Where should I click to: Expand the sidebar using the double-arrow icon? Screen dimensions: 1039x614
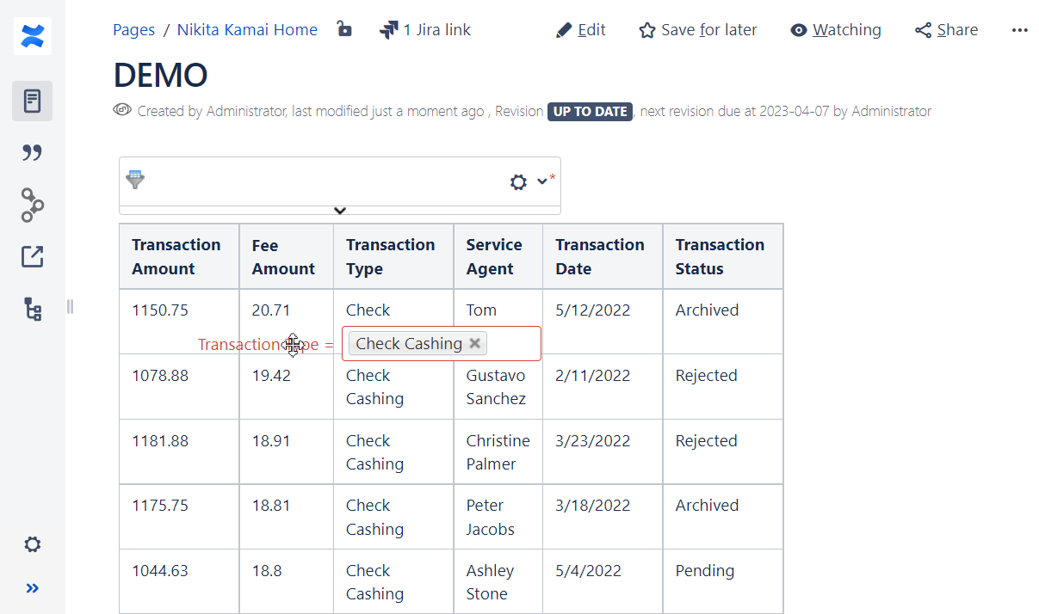point(32,588)
